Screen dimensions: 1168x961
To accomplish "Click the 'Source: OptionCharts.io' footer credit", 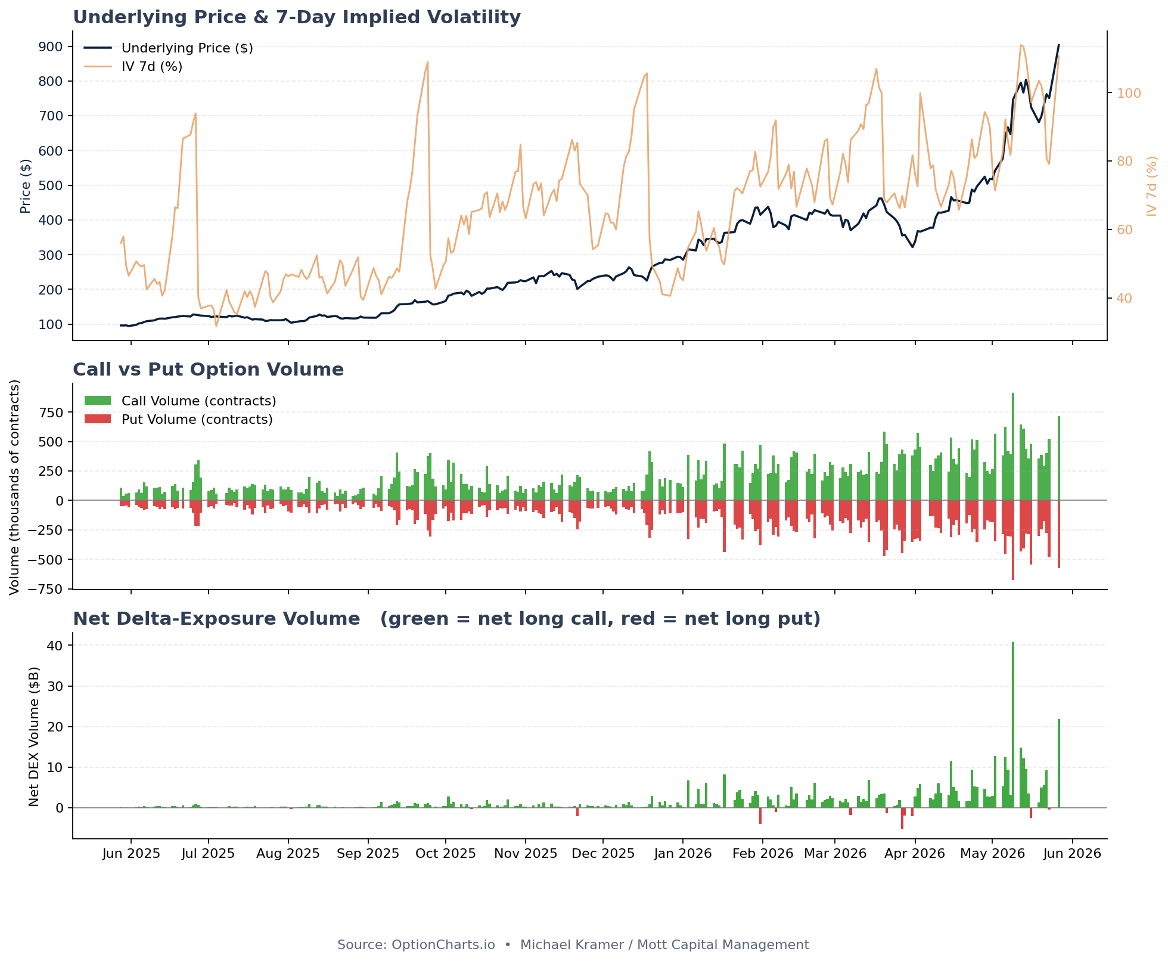I will tap(416, 945).
